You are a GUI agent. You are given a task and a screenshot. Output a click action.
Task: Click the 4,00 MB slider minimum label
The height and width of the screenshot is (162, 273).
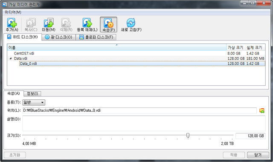click(x=29, y=144)
